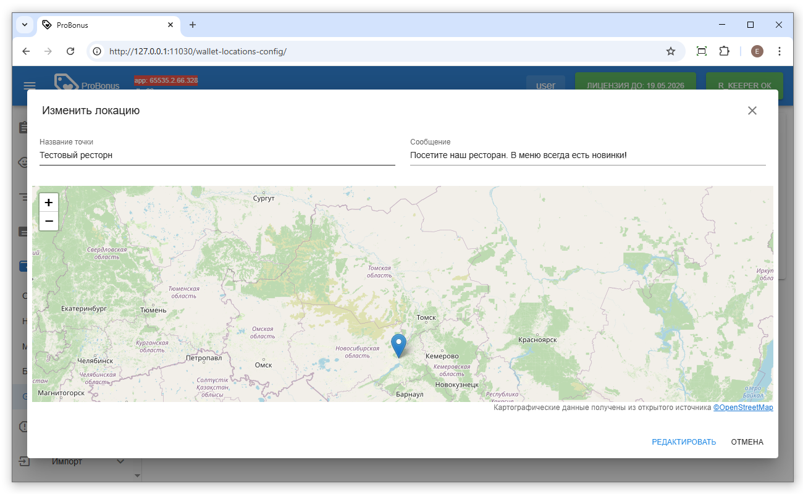803x494 pixels.
Task: Open a new browser tab
Action: click(x=193, y=25)
